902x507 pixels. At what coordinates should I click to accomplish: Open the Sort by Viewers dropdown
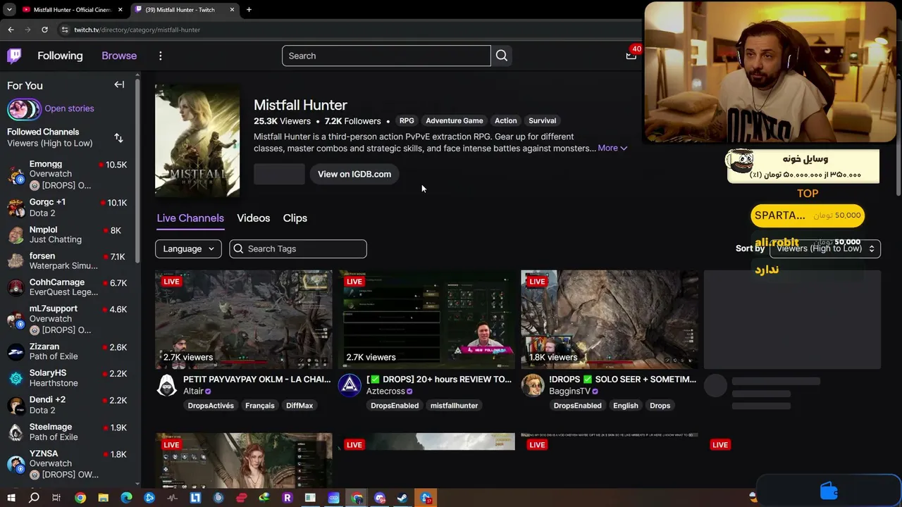coord(825,249)
